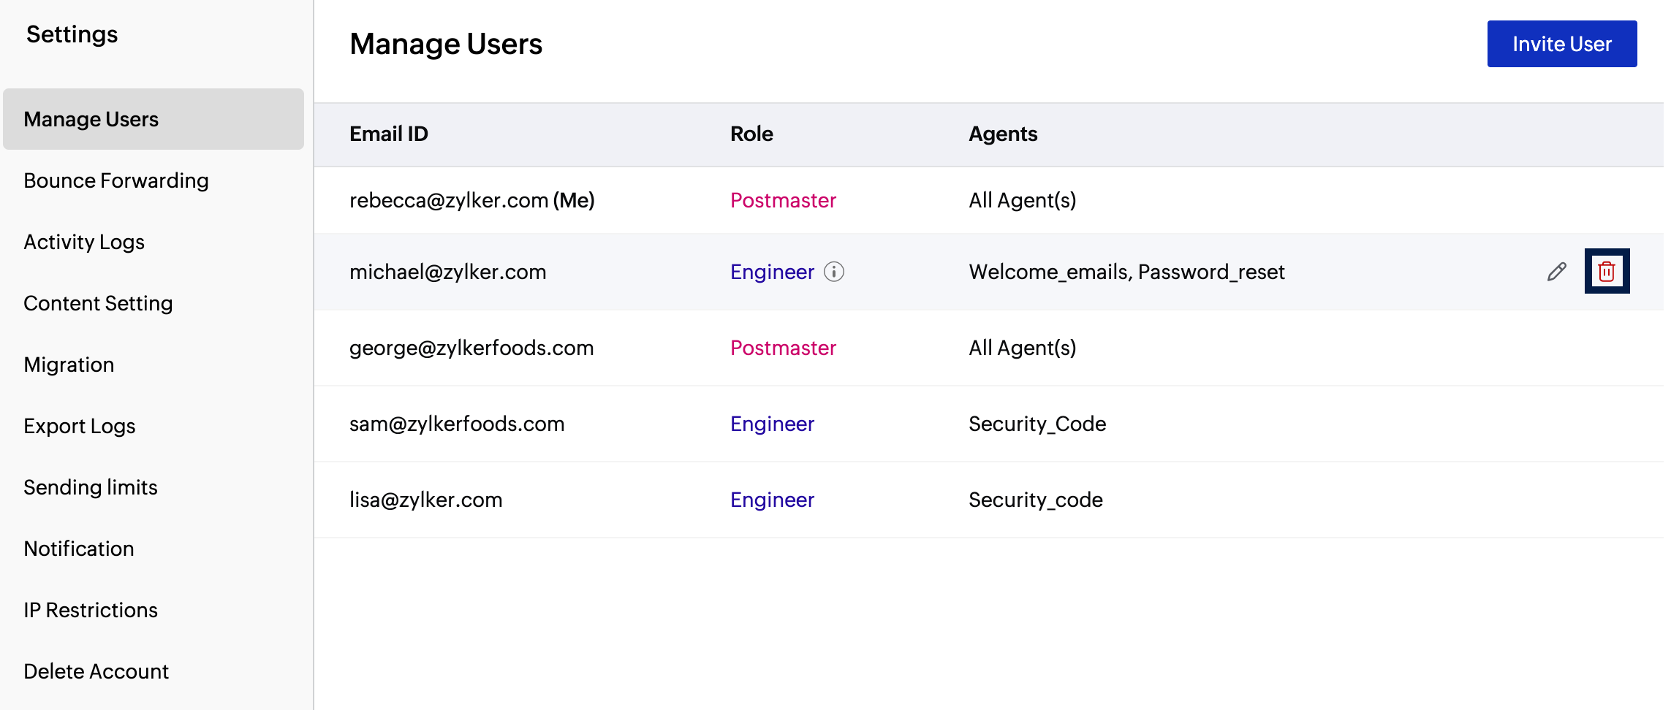The image size is (1671, 710).
Task: Open Bounce Forwarding settings
Action: coord(116,180)
